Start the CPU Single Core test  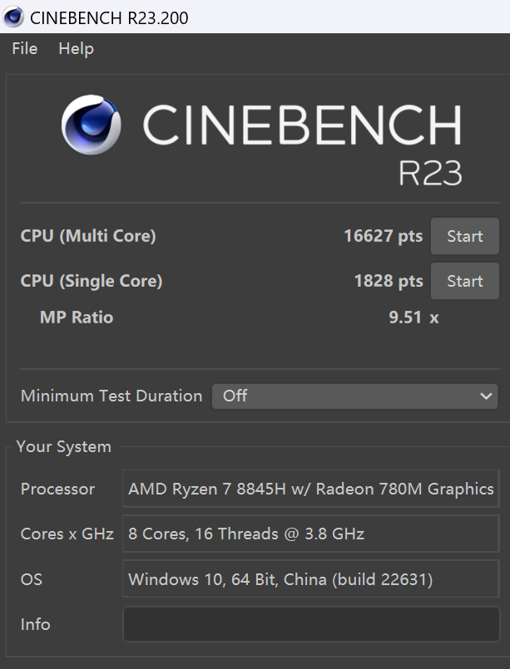[x=464, y=281]
